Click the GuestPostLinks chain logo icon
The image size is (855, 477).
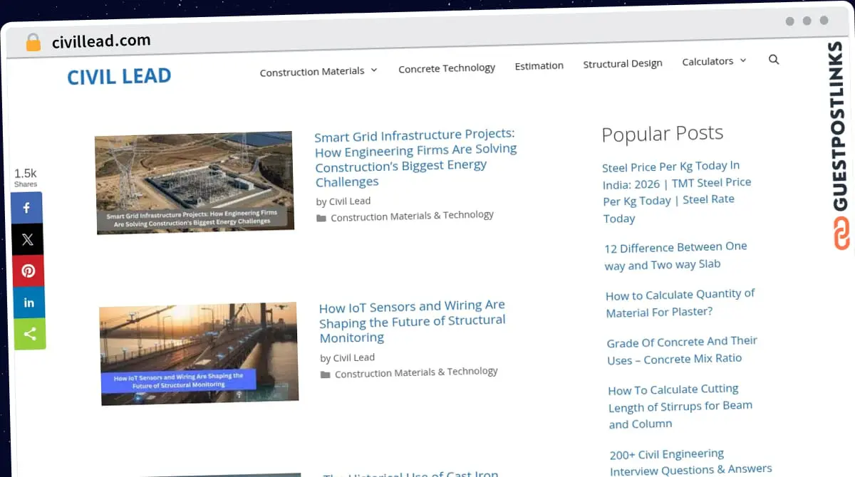pos(842,234)
